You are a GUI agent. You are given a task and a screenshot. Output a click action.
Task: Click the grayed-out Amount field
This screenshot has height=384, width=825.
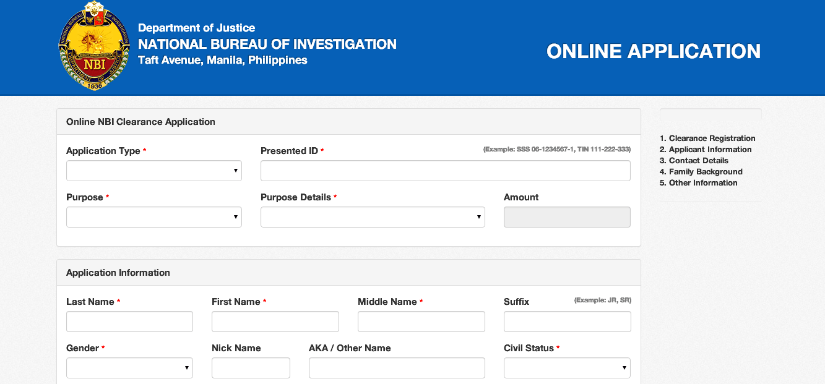(566, 216)
